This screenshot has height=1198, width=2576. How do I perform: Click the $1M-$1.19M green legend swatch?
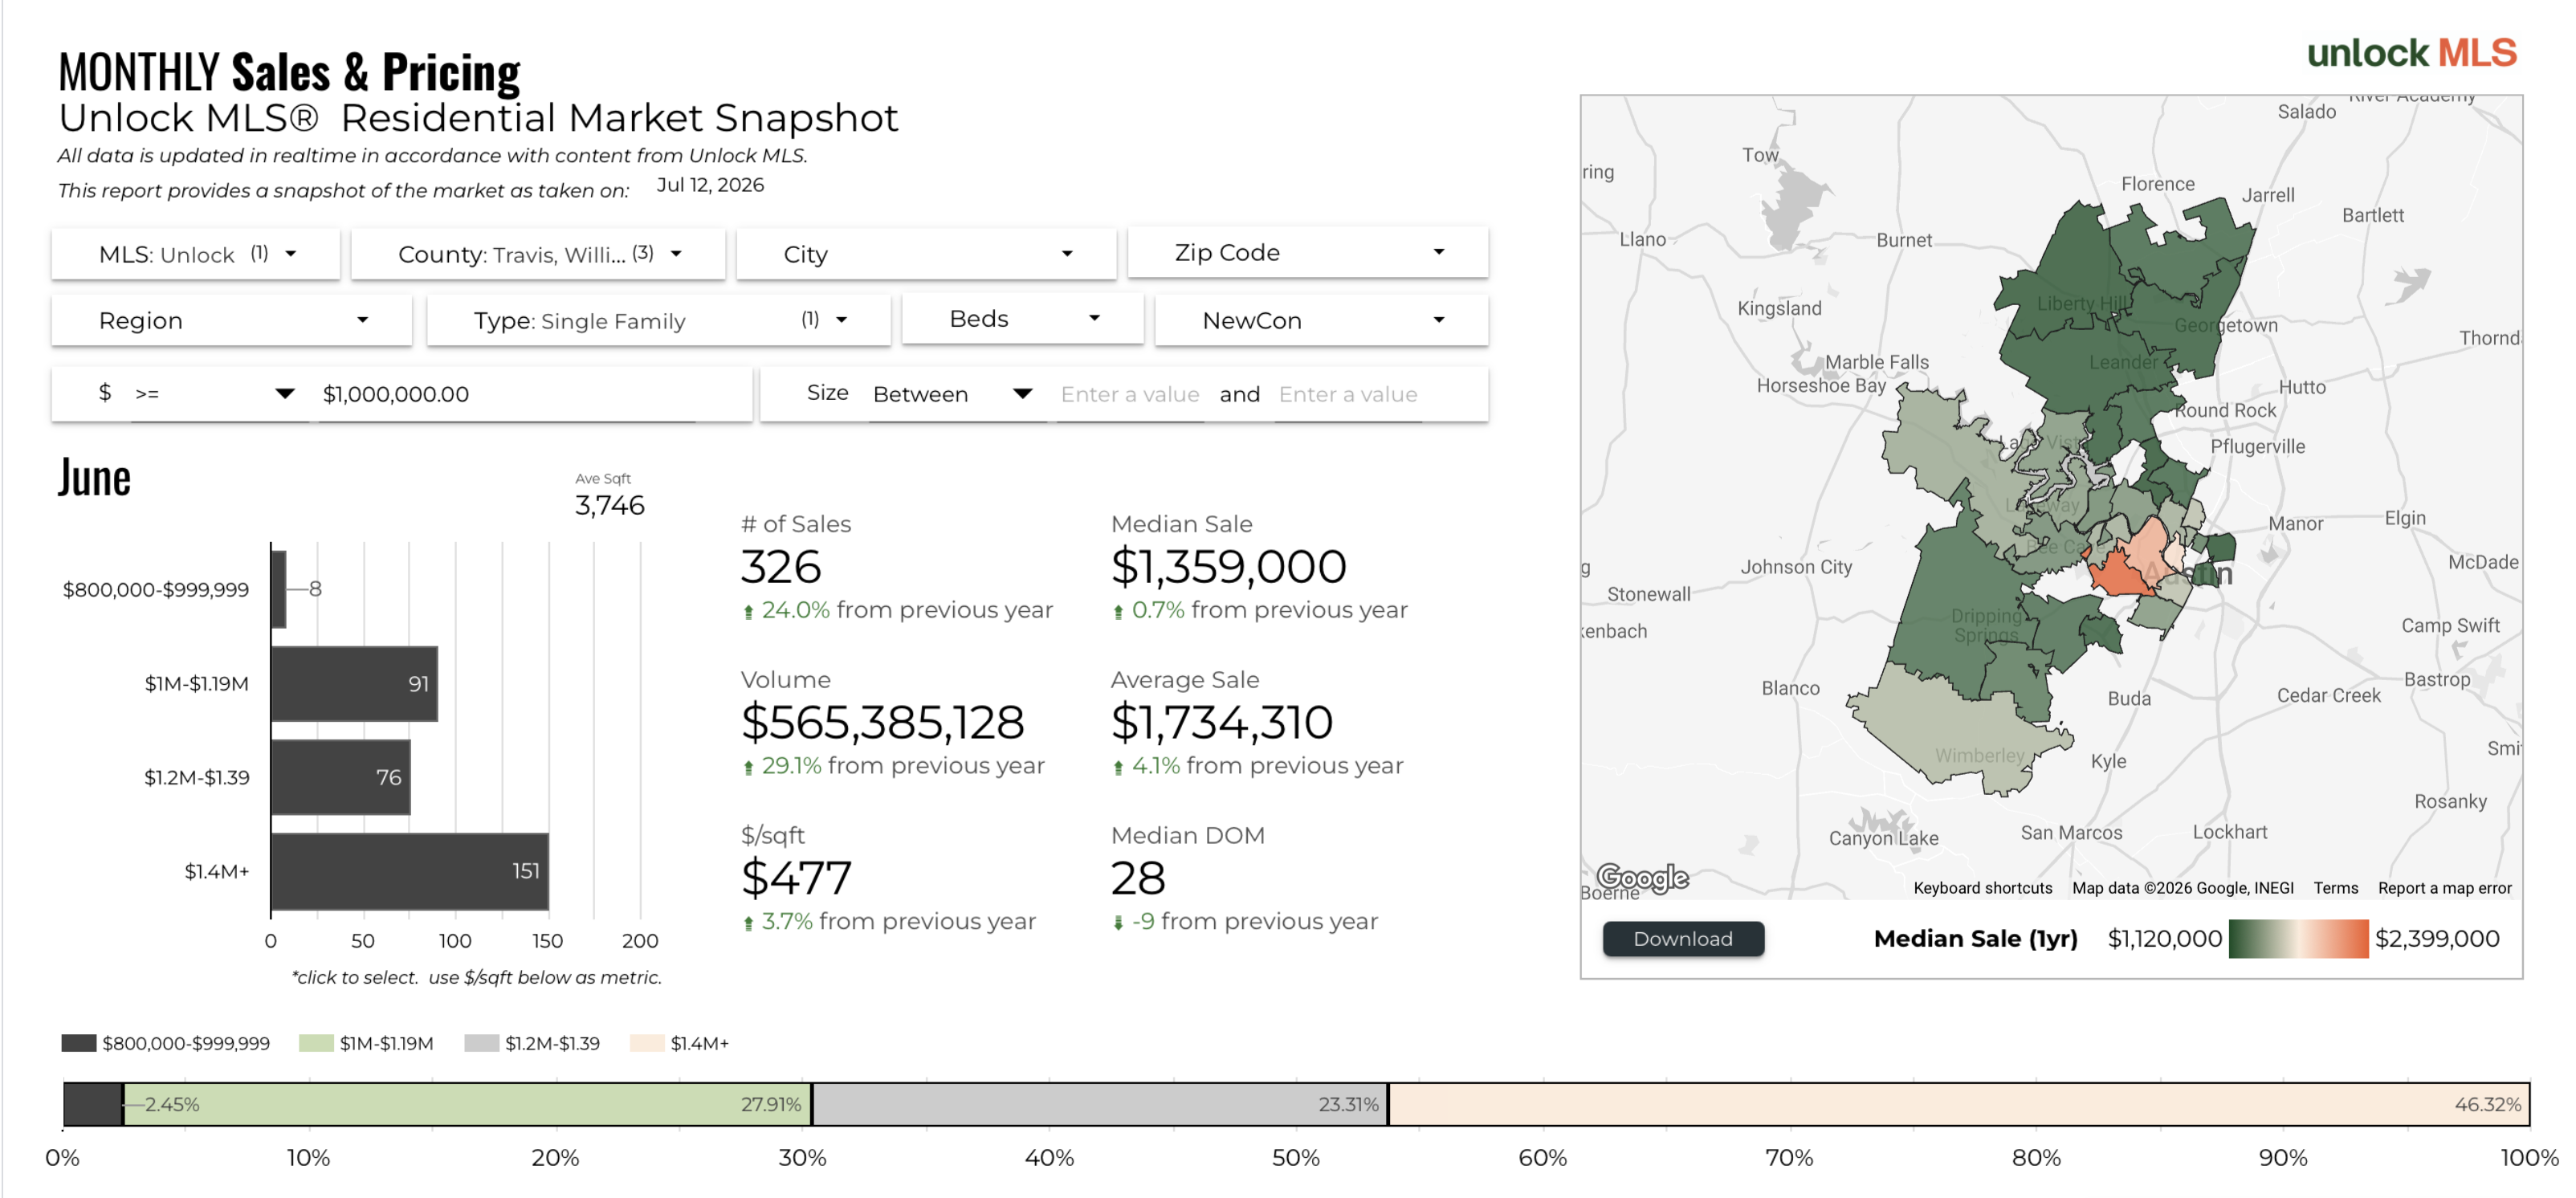tap(316, 1043)
